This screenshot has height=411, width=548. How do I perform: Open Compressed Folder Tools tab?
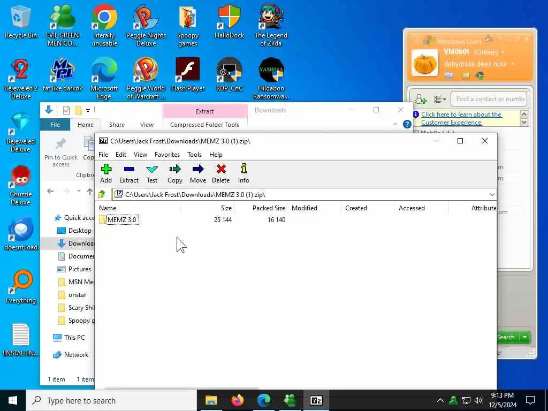[x=205, y=125]
